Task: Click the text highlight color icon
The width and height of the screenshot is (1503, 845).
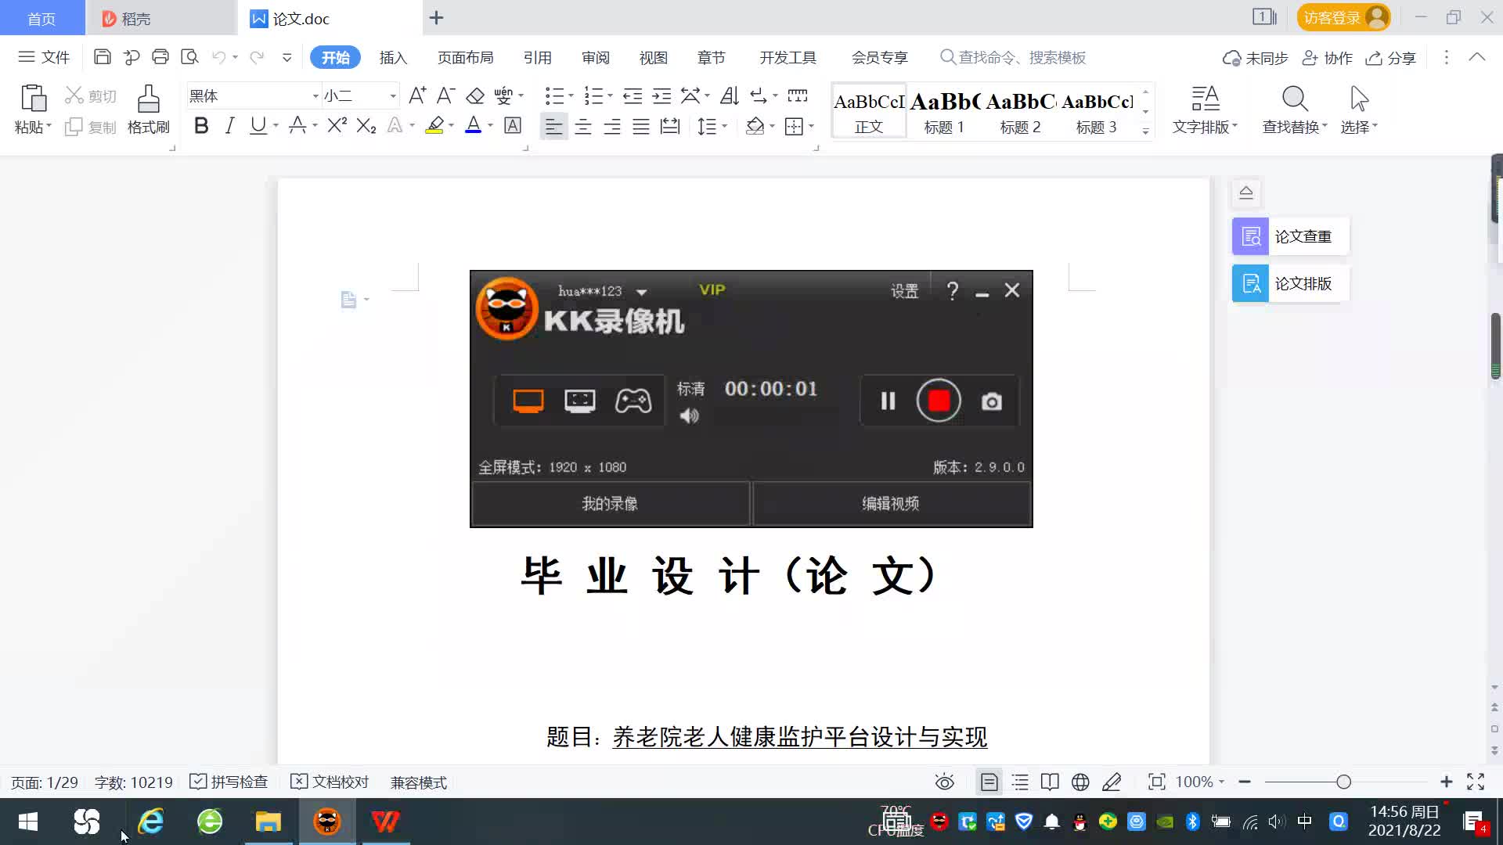Action: pyautogui.click(x=434, y=126)
